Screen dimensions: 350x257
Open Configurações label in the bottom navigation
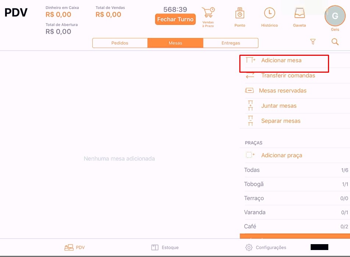271,247
